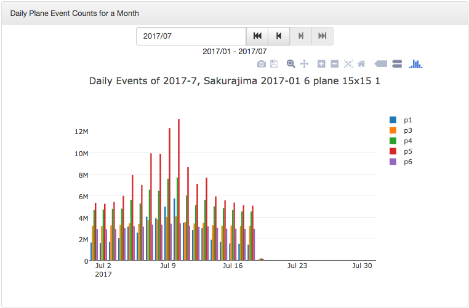Jump to the last month
Image resolution: width=469 pixels, height=308 pixels.
322,36
